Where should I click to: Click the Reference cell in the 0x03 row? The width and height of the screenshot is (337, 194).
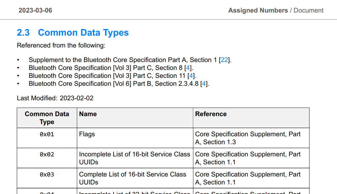click(251, 178)
